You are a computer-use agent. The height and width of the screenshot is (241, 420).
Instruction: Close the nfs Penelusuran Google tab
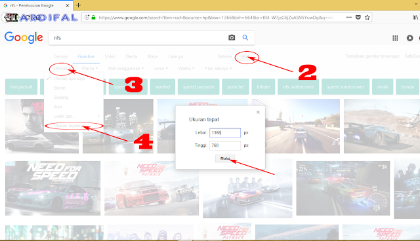[x=68, y=5]
